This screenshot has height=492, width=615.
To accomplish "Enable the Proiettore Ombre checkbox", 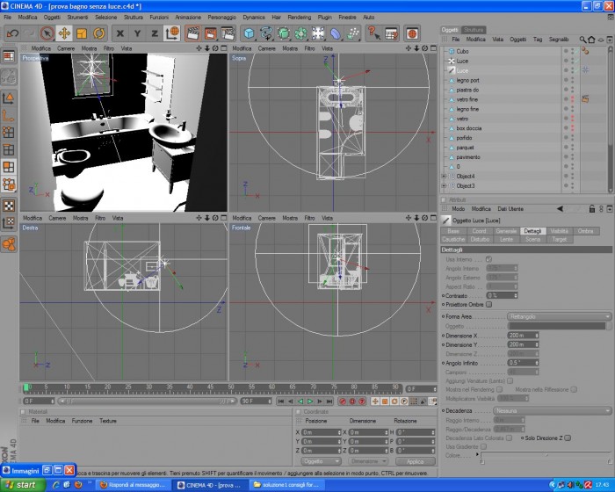I will tap(488, 305).
